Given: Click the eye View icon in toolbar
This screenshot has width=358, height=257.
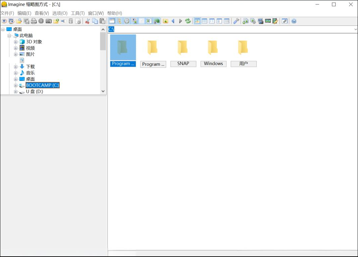Looking at the screenshot, I should (x=4, y=21).
